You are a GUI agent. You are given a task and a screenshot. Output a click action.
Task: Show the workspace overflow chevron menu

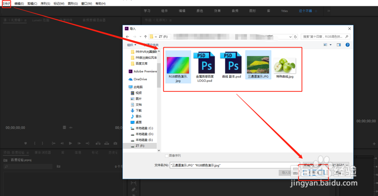tap(328, 11)
